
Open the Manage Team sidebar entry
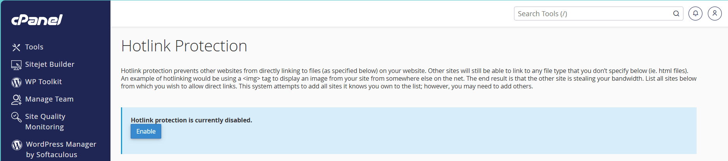[49, 99]
